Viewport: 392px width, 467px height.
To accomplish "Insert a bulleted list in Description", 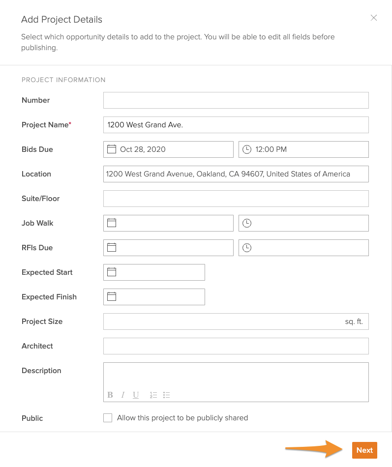I will click(166, 395).
